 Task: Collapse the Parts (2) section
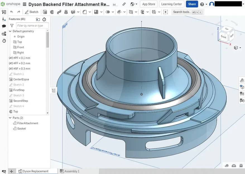(x=10, y=118)
